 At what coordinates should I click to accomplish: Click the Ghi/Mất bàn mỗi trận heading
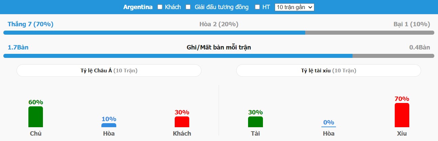click(x=219, y=47)
